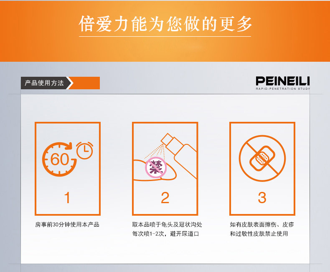Click the PEINEILI brand logo
This screenshot has width=330, height=272.
[x=283, y=81]
